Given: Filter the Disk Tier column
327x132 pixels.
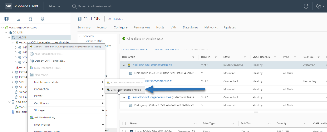Looking at the screenshot, I should click(269, 123).
